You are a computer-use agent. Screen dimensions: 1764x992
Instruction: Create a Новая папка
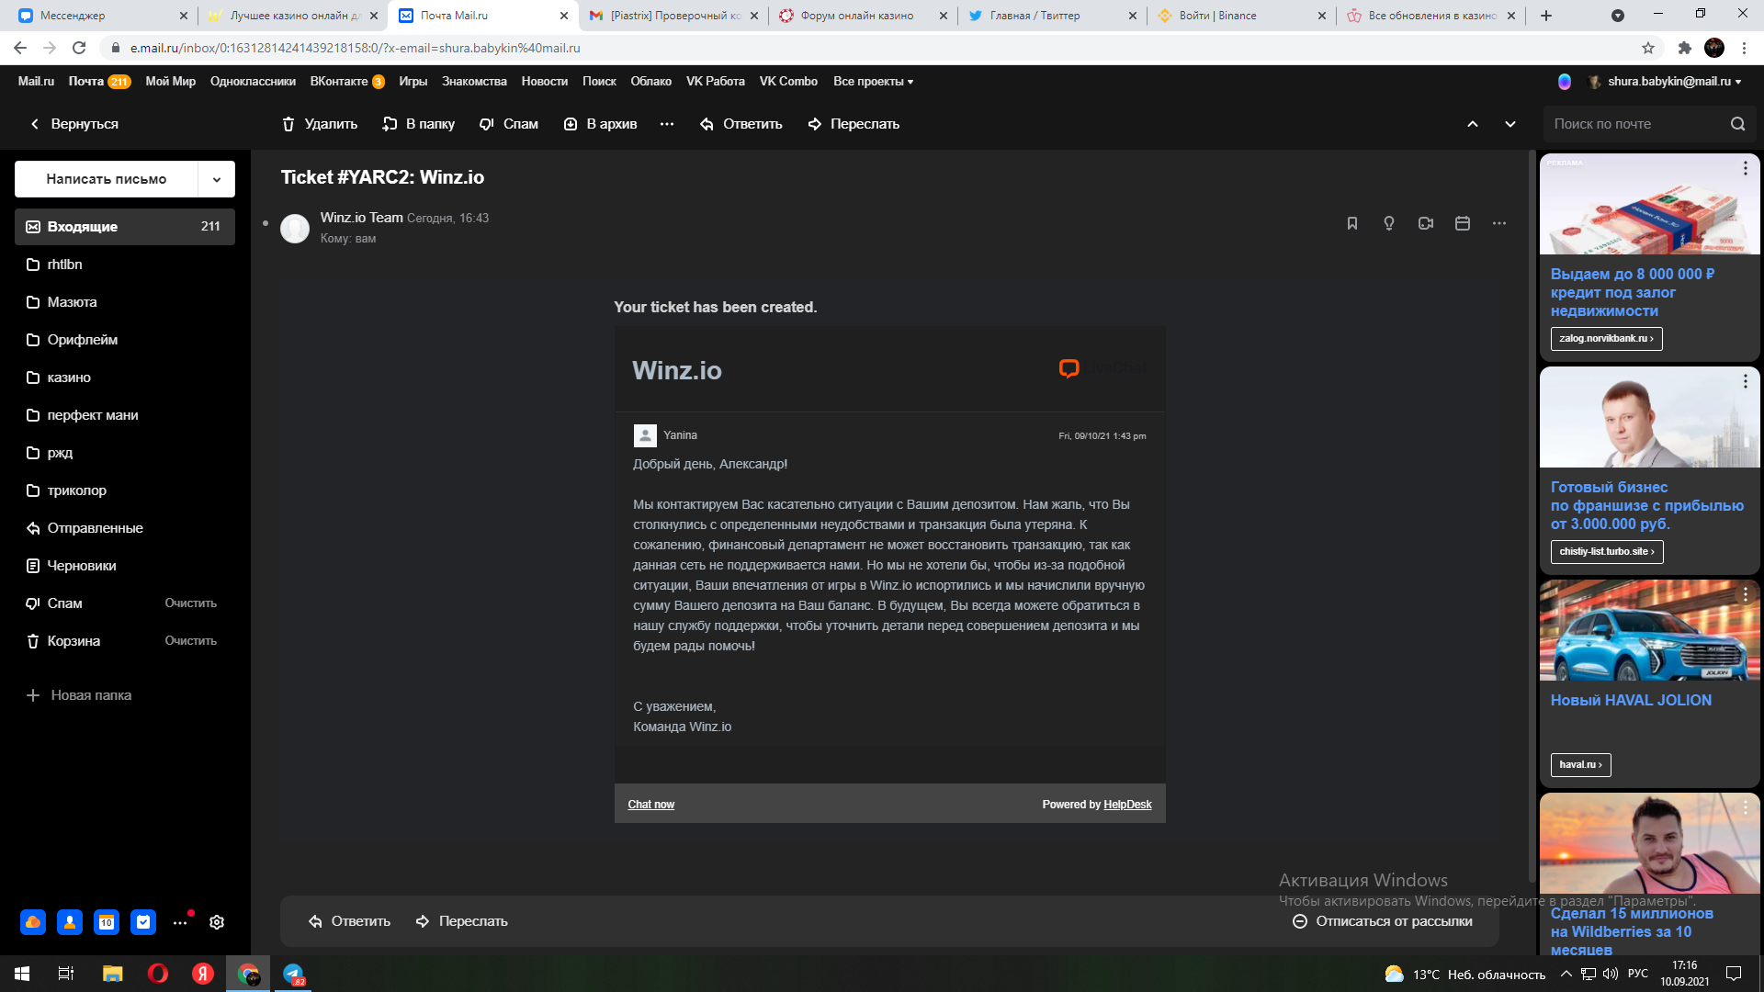pyautogui.click(x=80, y=695)
